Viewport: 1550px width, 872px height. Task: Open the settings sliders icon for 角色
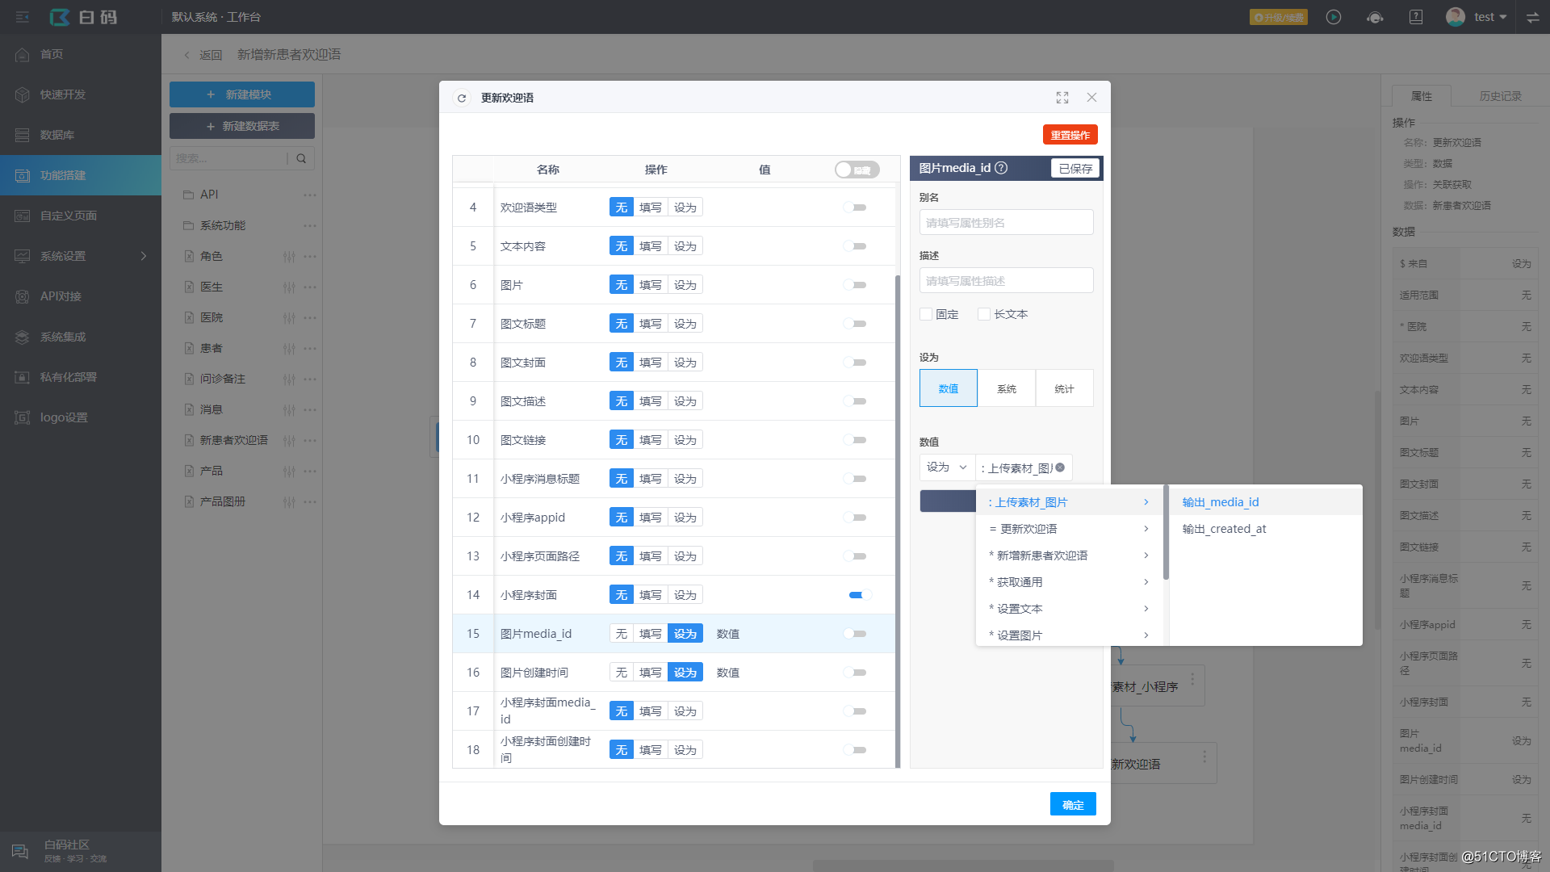pos(289,257)
